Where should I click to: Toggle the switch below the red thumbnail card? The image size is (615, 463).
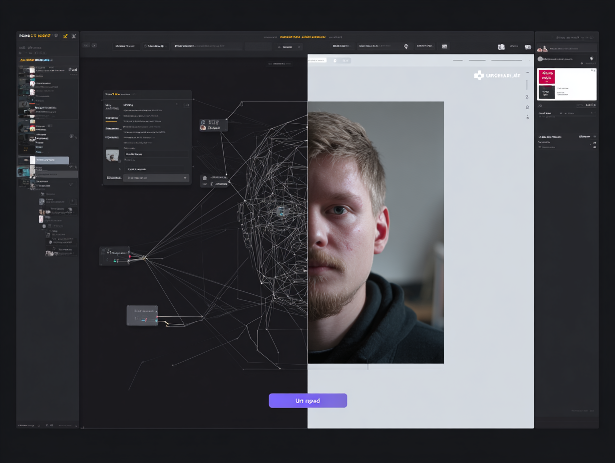click(580, 105)
